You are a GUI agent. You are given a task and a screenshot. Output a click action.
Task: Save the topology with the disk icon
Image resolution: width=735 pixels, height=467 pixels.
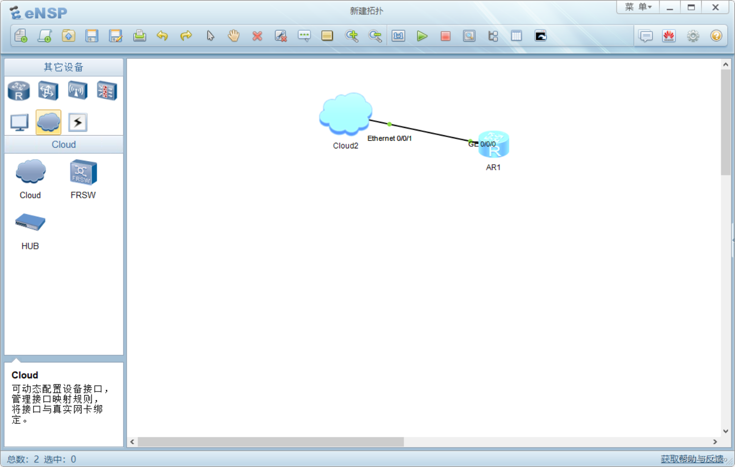click(92, 36)
